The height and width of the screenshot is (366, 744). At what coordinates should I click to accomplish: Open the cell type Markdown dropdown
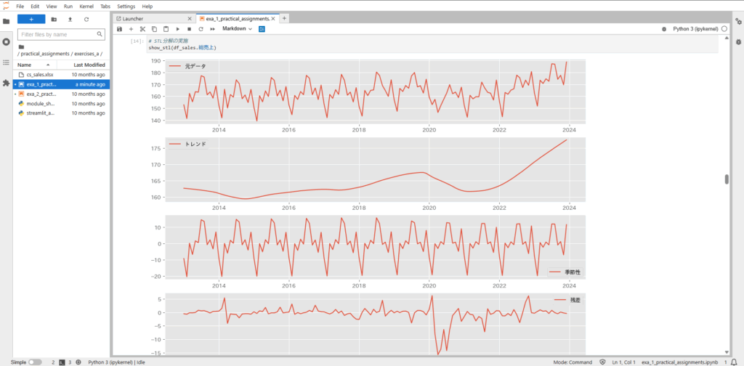pos(237,29)
